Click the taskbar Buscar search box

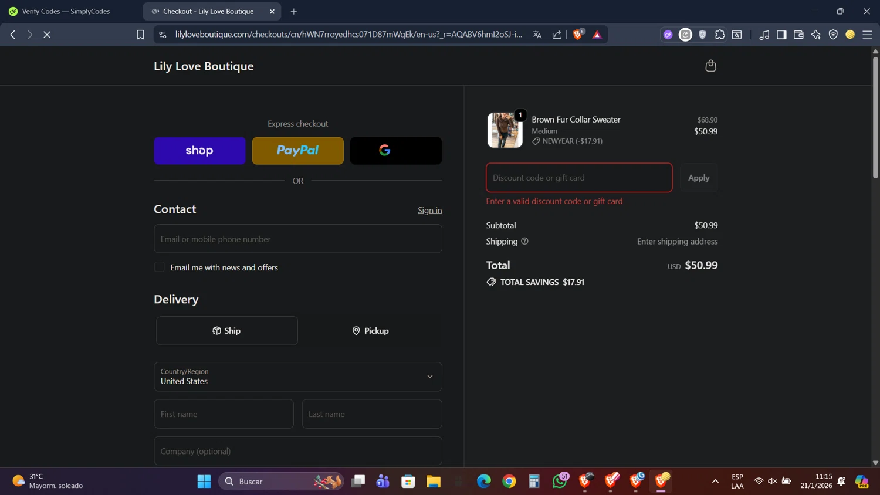click(282, 482)
